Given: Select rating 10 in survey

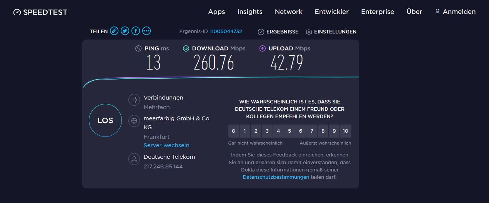Looking at the screenshot, I should pos(346,131).
